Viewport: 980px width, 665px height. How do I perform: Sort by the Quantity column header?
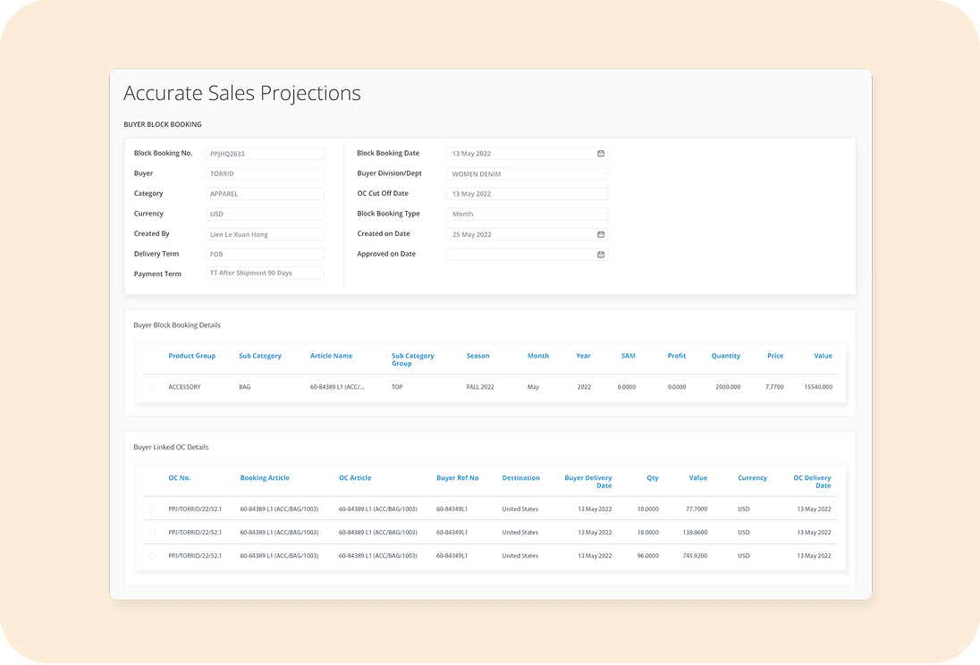tap(725, 356)
